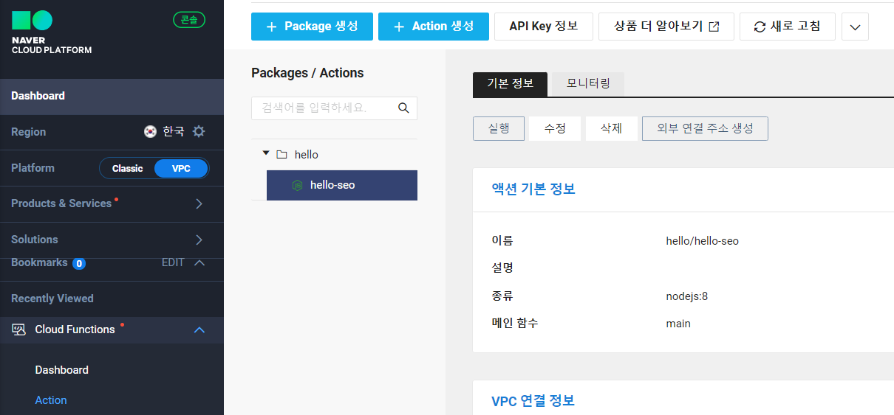The width and height of the screenshot is (894, 415).
Task: Open region settings gear icon
Action: [199, 131]
